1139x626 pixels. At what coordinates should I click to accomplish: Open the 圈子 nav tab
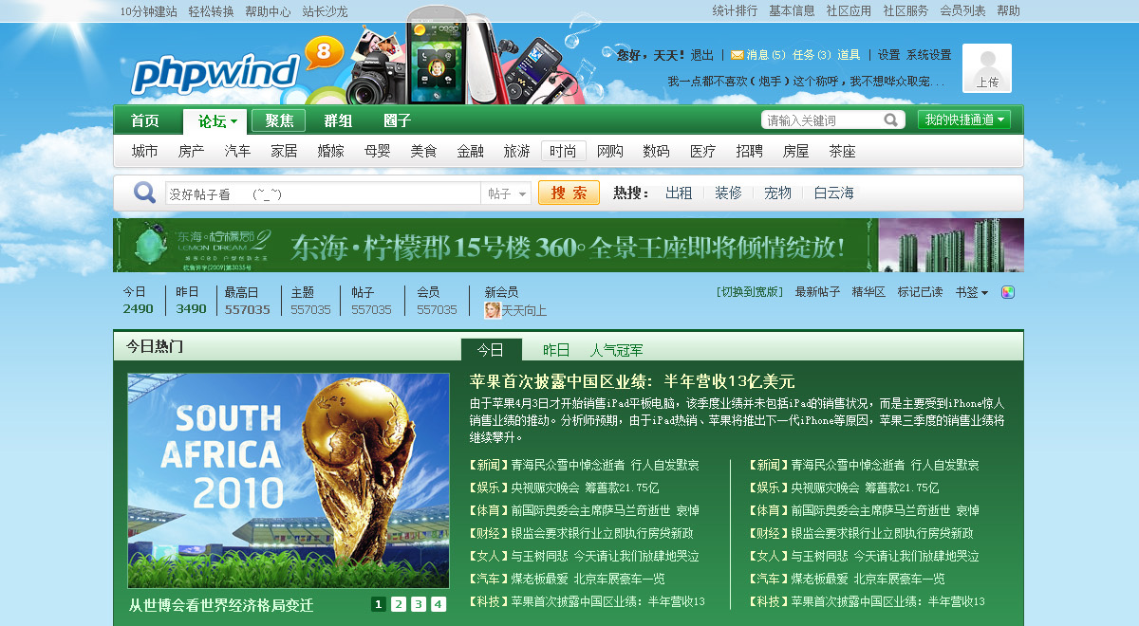point(397,120)
